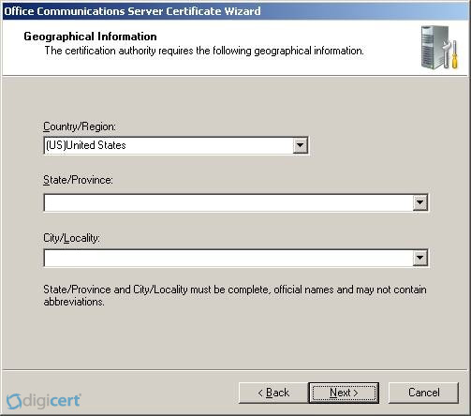471x416 pixels.
Task: Click the DigiCert logo
Action: [x=44, y=401]
